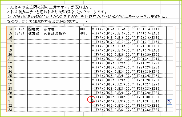
Task: Select formula cell F29+D30-E30
Action: click(x=129, y=97)
